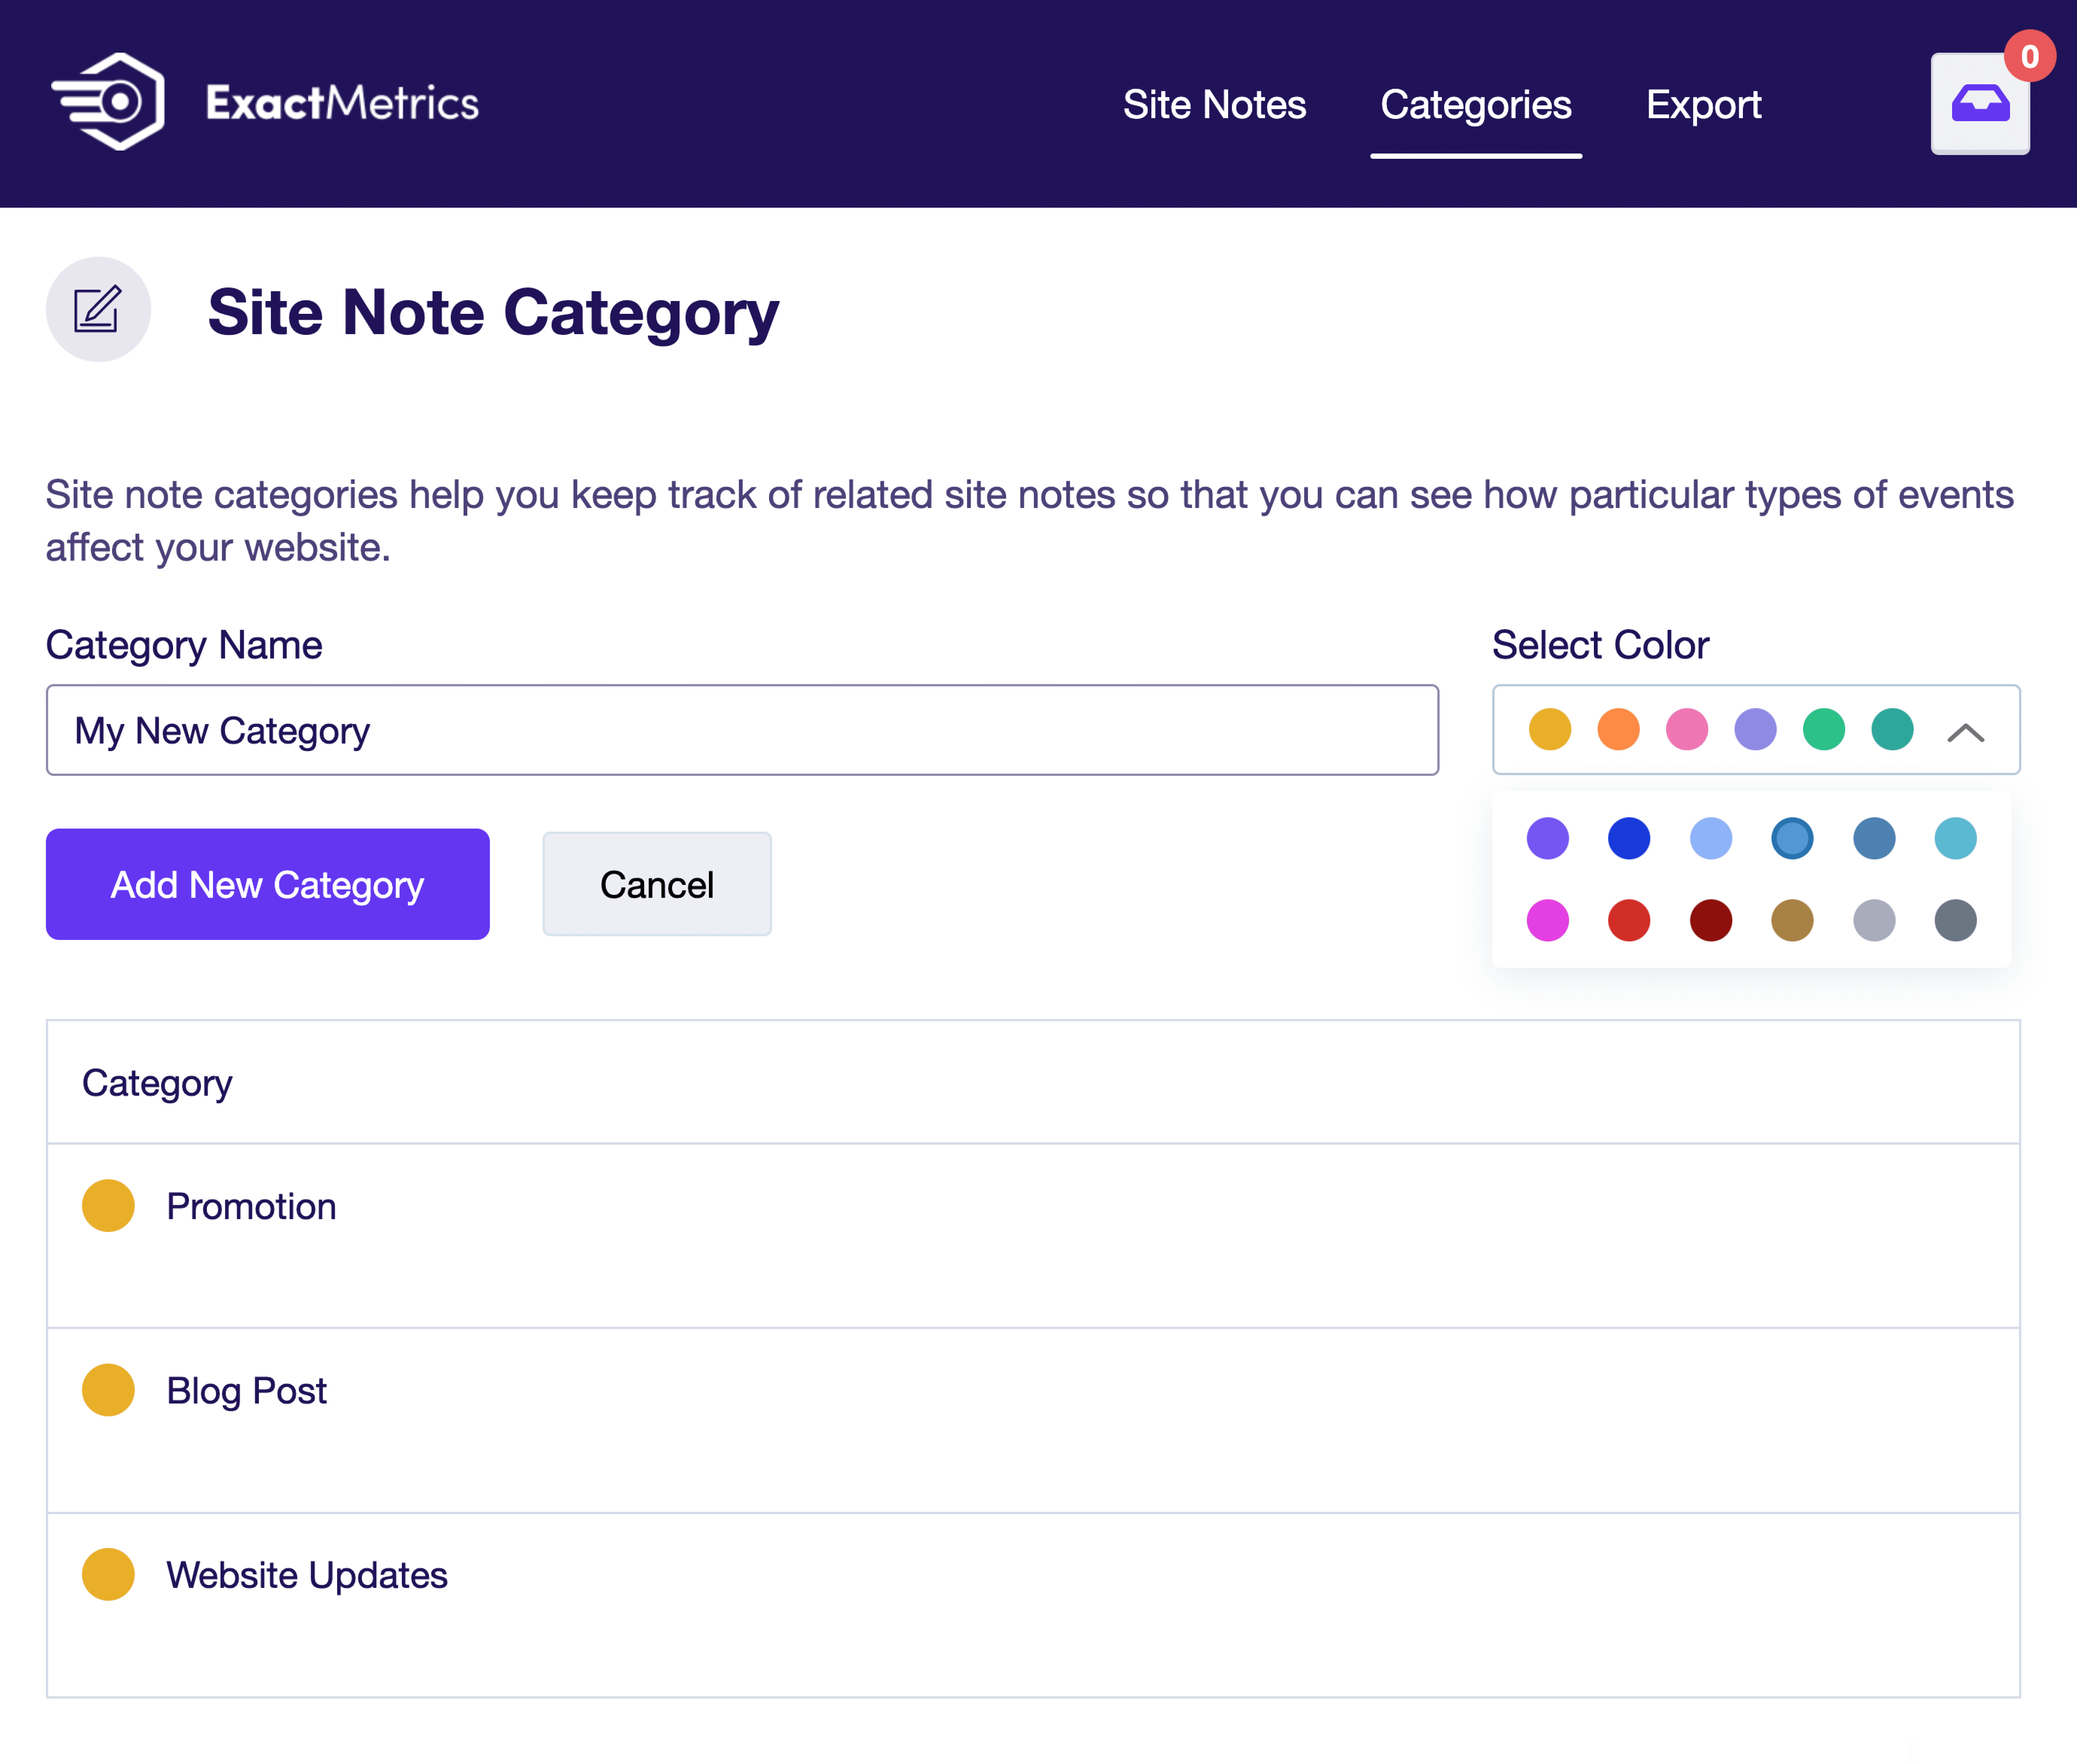
Task: Pick the lavender color swatch in selector
Action: pyautogui.click(x=1755, y=729)
